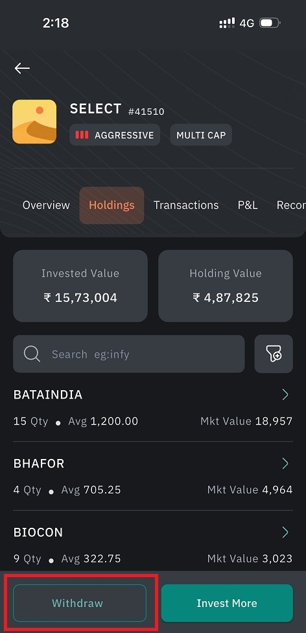Switch to the Overview tab
The image size is (306, 633).
46,205
